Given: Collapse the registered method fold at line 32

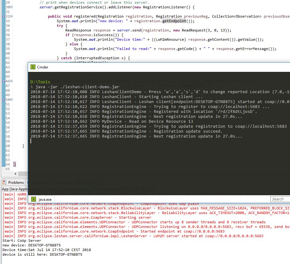Looking at the screenshot, I should click(11, 16).
